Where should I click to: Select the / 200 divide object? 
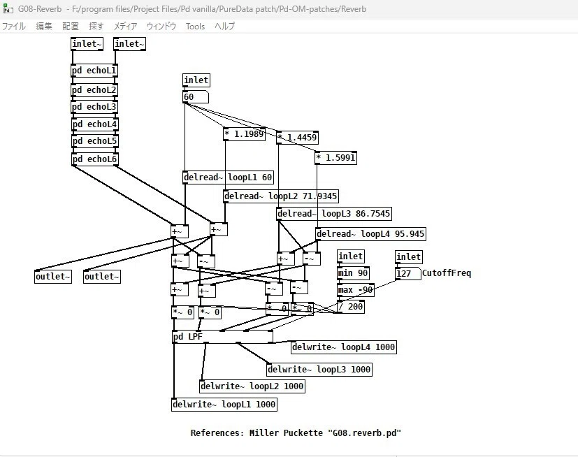coord(351,307)
